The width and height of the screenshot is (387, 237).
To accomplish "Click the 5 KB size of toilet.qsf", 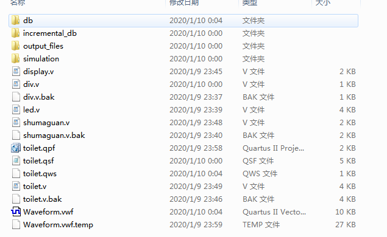I will tap(347, 161).
